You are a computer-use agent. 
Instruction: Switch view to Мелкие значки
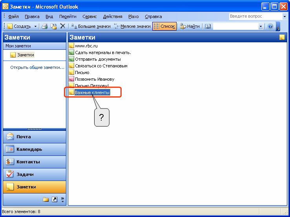pos(132,26)
